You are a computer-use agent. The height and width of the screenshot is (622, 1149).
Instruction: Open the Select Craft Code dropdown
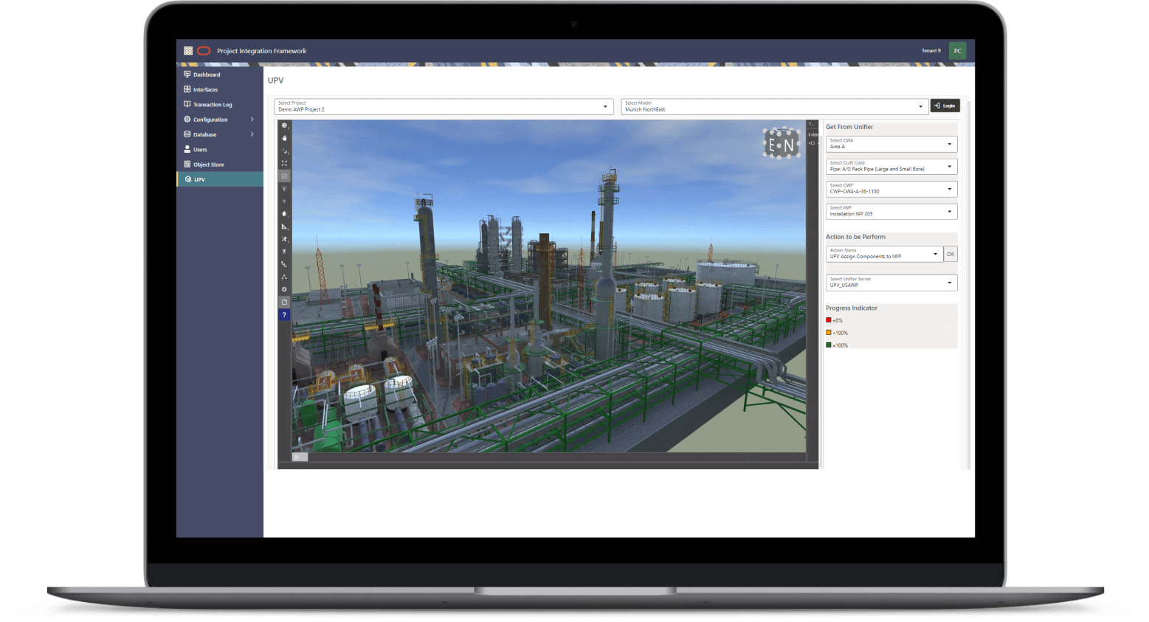(x=891, y=167)
